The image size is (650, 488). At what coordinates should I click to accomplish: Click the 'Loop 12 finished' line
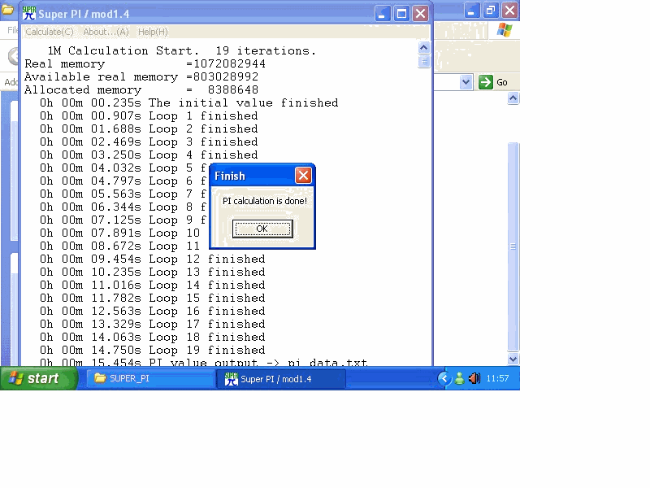pos(153,259)
